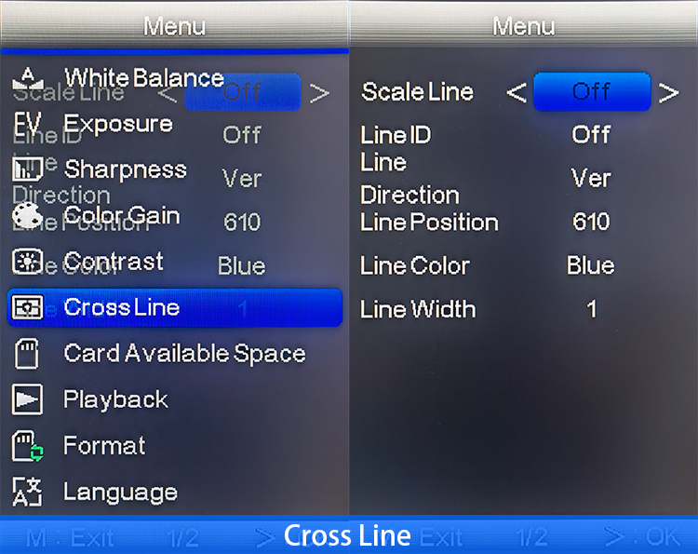Select the White Balance icon

coord(28,77)
